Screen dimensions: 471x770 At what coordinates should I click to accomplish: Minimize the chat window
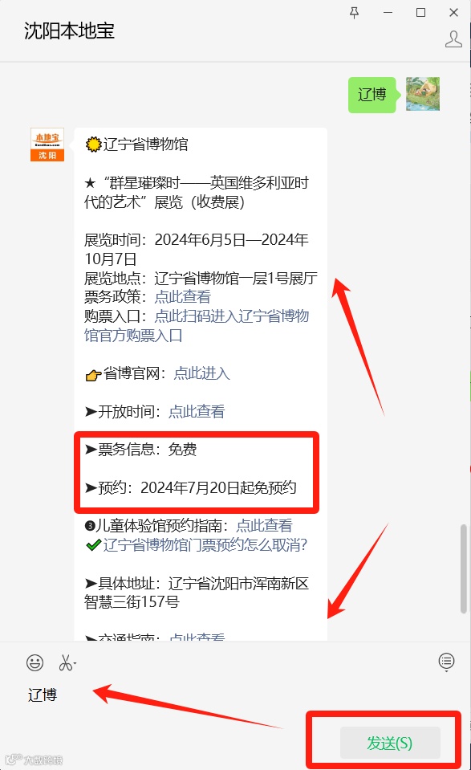pos(388,13)
